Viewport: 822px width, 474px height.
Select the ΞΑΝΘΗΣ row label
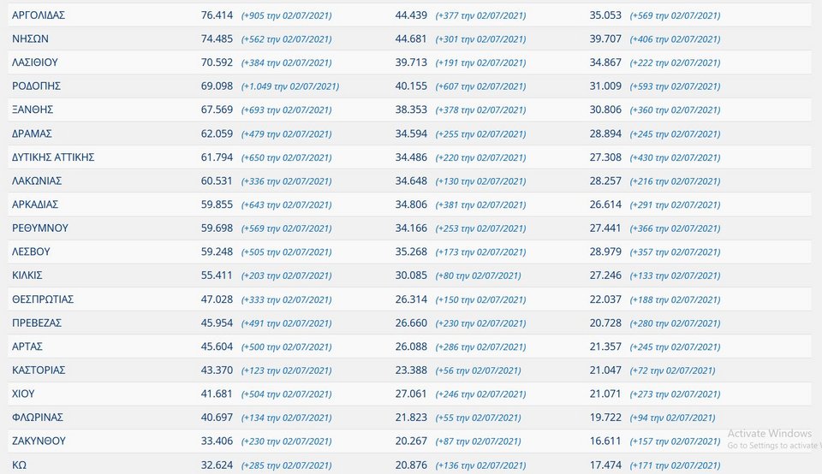pyautogui.click(x=33, y=110)
